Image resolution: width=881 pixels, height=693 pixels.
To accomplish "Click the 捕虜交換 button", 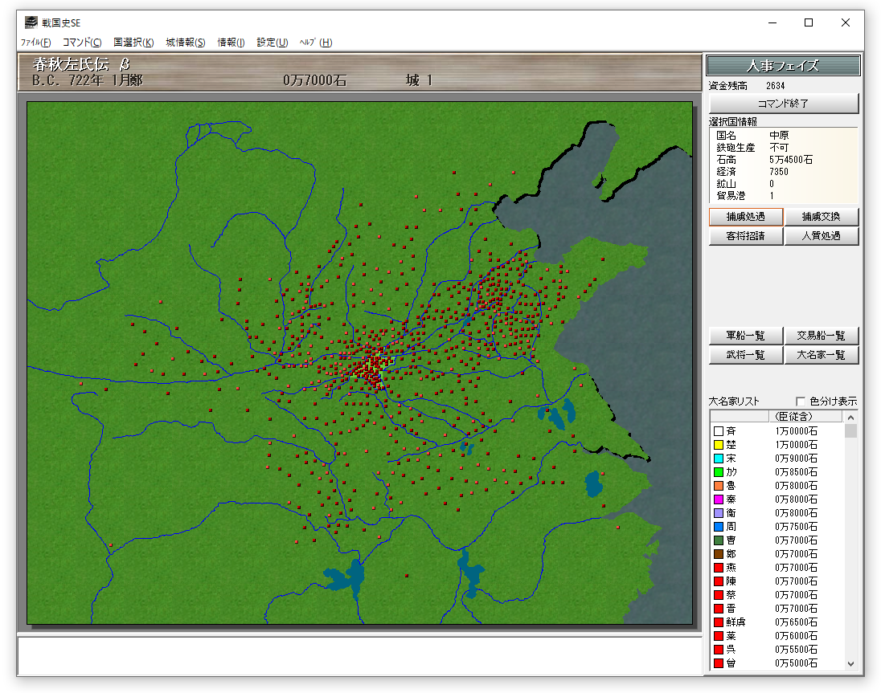I will point(821,217).
